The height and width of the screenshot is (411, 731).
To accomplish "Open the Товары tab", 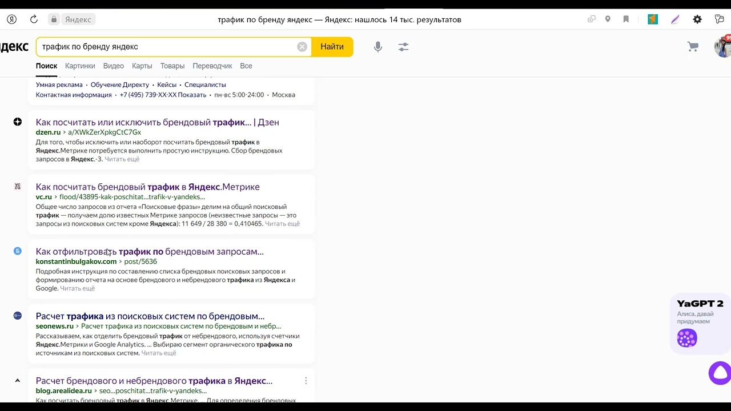I will tap(172, 66).
